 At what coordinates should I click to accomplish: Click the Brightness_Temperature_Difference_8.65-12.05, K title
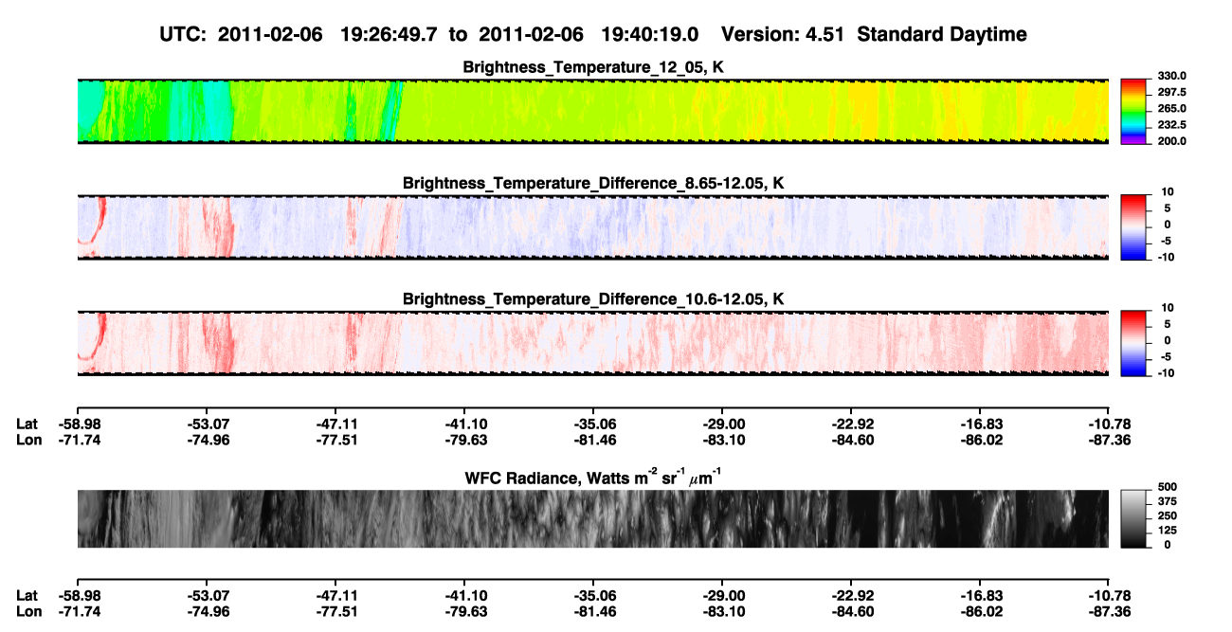(593, 183)
